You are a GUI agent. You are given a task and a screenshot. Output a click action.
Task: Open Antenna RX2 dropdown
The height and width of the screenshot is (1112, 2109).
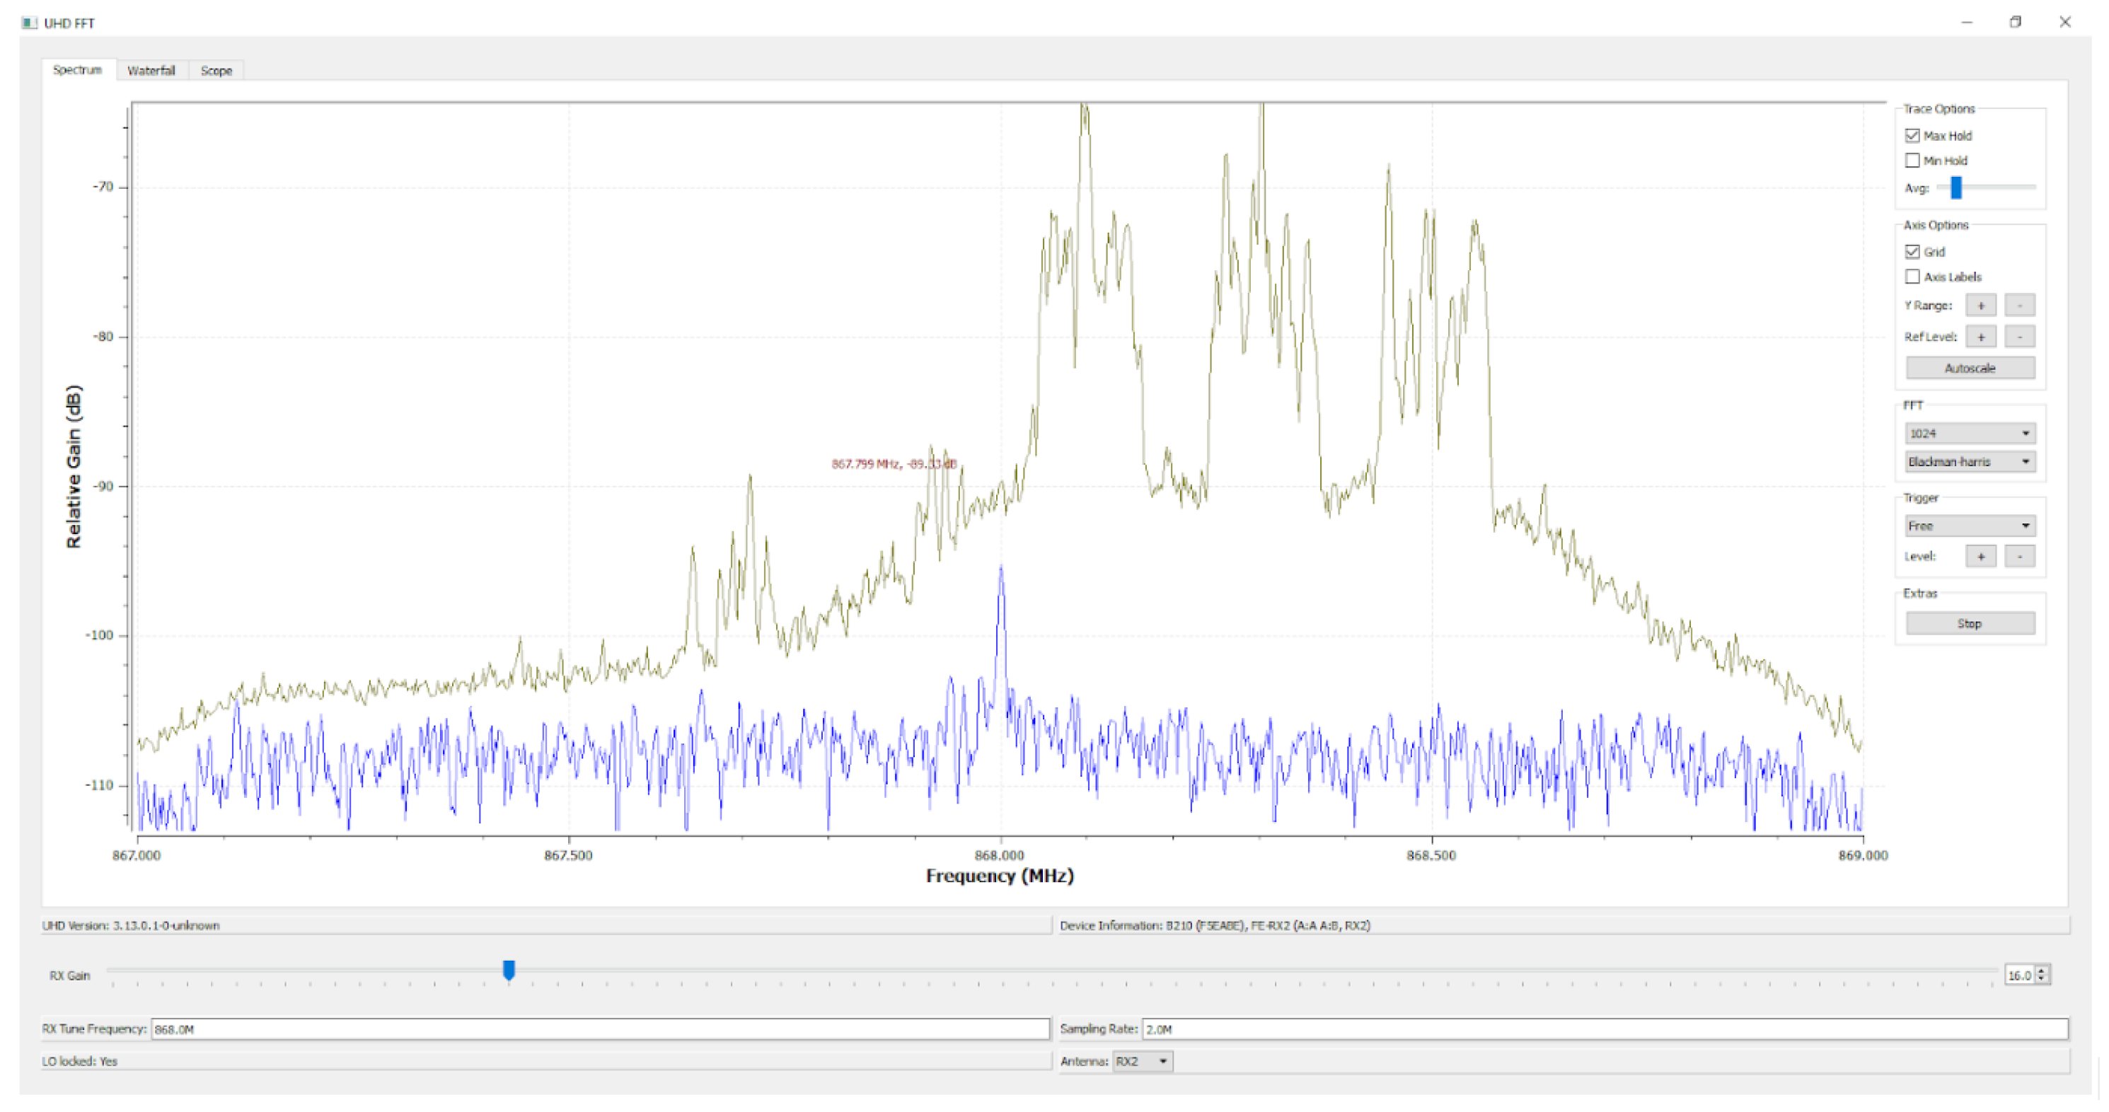(1143, 1061)
